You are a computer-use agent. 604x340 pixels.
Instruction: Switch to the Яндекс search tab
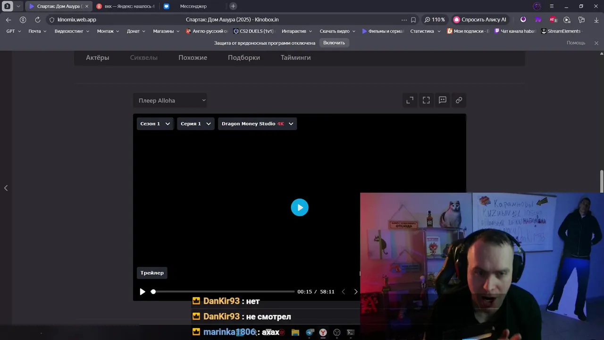126,6
